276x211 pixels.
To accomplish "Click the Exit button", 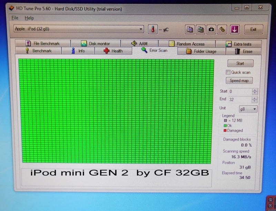I will tap(254, 29).
